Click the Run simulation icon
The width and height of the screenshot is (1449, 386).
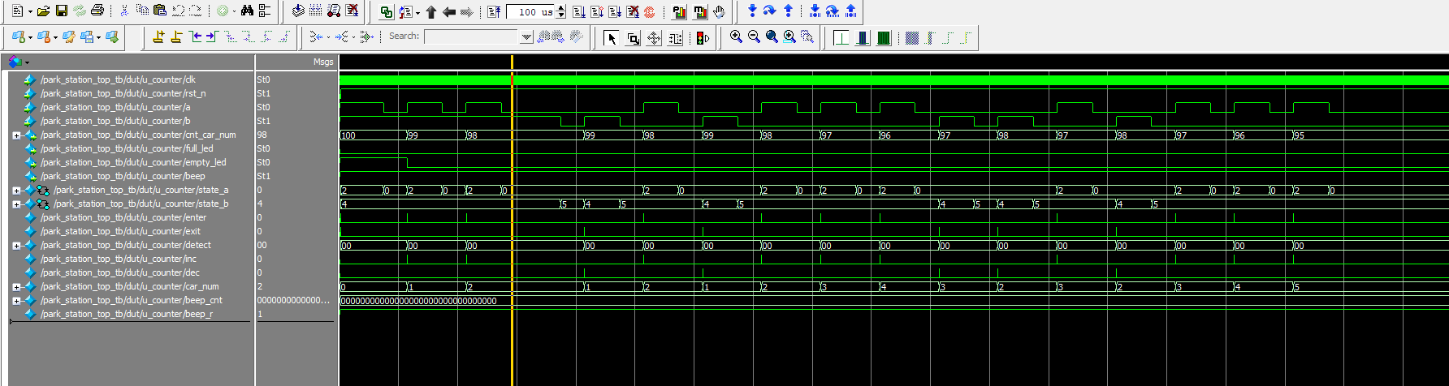(579, 12)
